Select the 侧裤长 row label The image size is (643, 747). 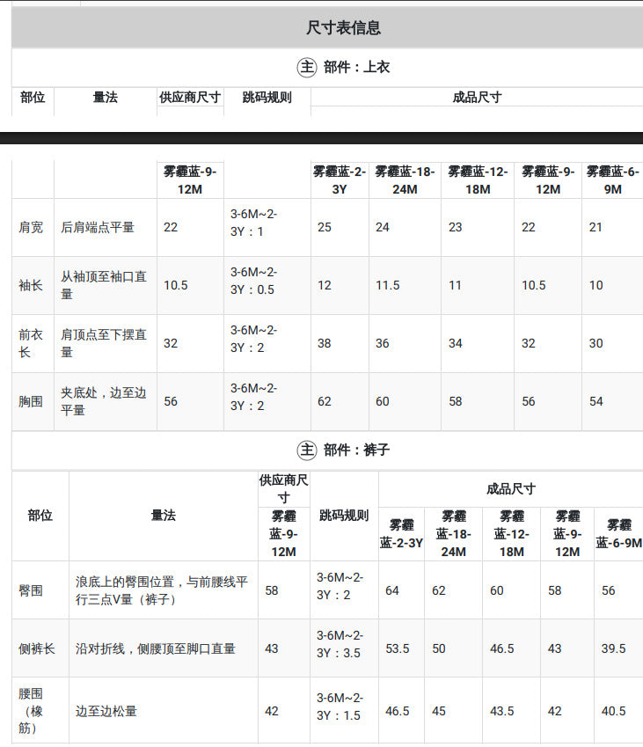(x=37, y=648)
